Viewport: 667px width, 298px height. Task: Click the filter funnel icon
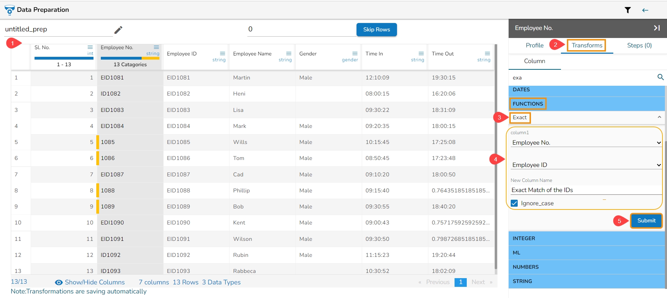[x=628, y=10]
